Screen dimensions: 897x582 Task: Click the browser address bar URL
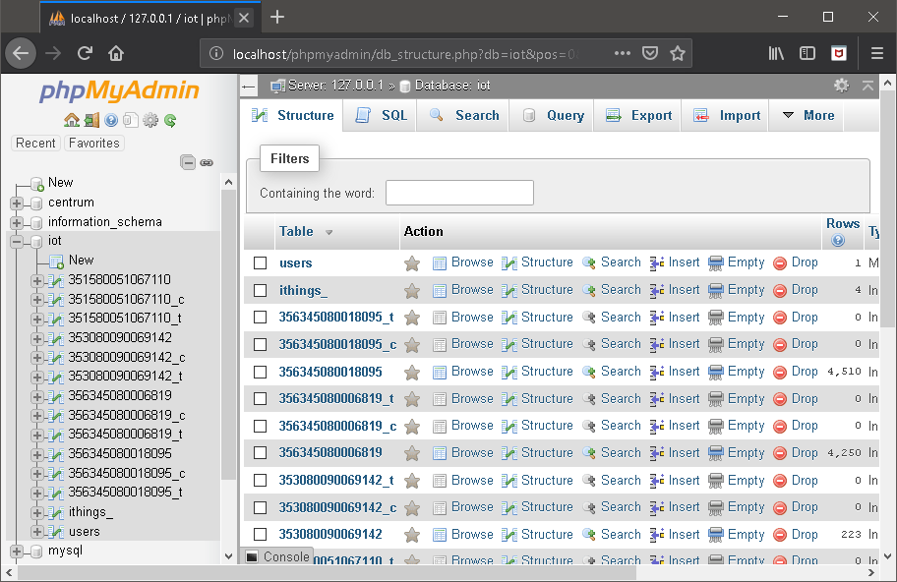(x=405, y=54)
